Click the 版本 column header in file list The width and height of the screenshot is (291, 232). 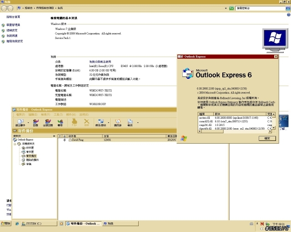[240, 114]
